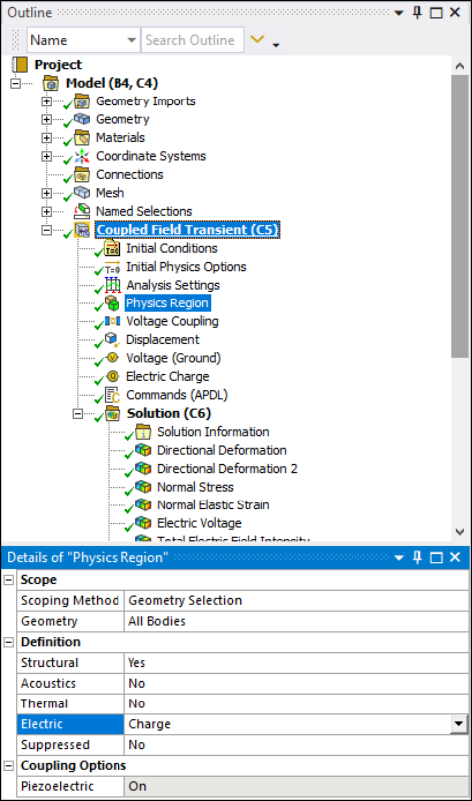
Task: Collapse the Coupled Field Transient node
Action: click(x=46, y=230)
